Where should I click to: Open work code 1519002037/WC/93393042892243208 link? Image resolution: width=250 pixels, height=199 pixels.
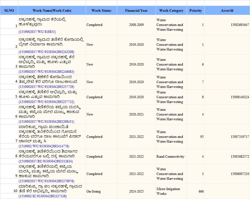click(46, 52)
